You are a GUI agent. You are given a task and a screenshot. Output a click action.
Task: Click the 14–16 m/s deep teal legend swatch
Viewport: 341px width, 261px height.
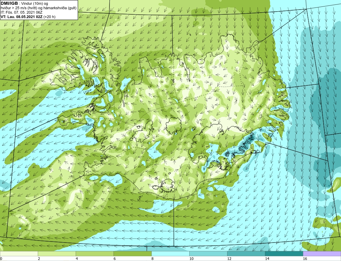[x=284, y=253]
